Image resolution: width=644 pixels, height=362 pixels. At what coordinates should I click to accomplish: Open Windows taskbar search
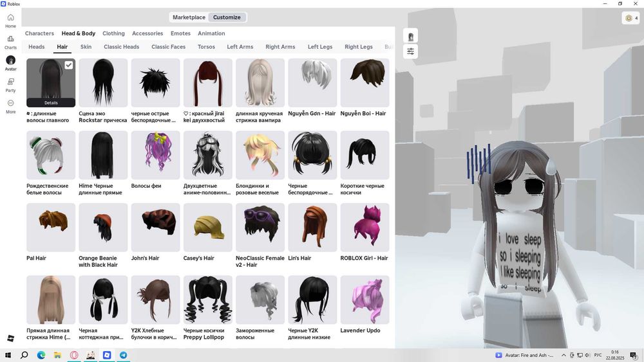pos(24,355)
